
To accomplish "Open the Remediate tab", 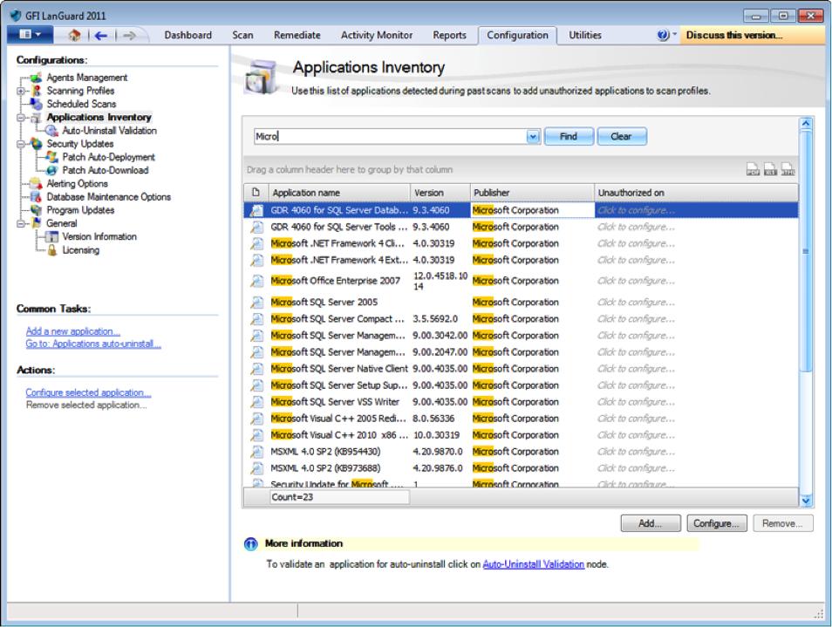I will [297, 35].
